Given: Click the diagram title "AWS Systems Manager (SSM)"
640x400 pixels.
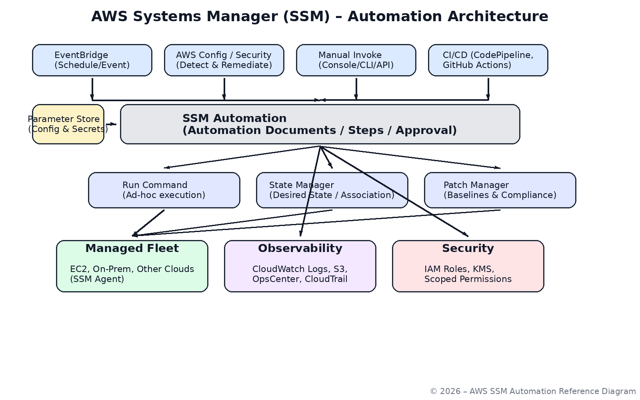Looking at the screenshot, I should (211, 16).
